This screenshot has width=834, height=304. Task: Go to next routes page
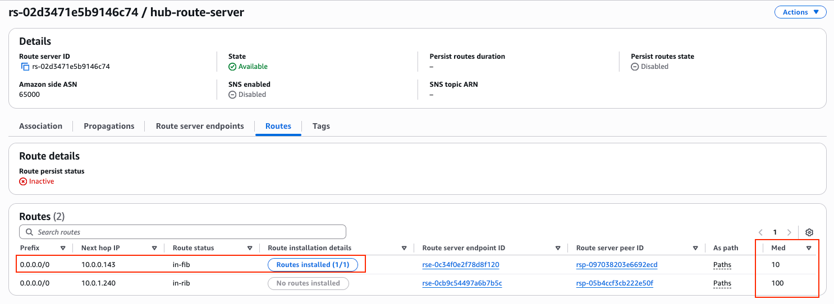pos(789,232)
